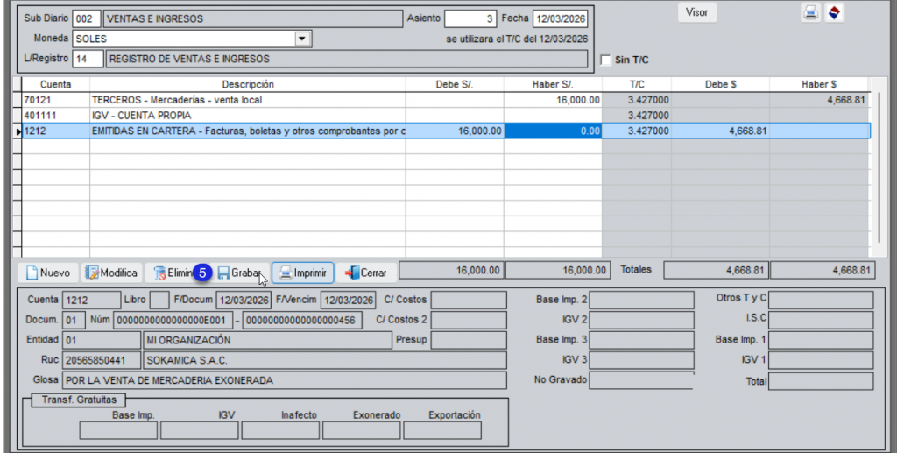Click the Transf. Gratuitas Exonerado field
The image size is (897, 453).
362,431
